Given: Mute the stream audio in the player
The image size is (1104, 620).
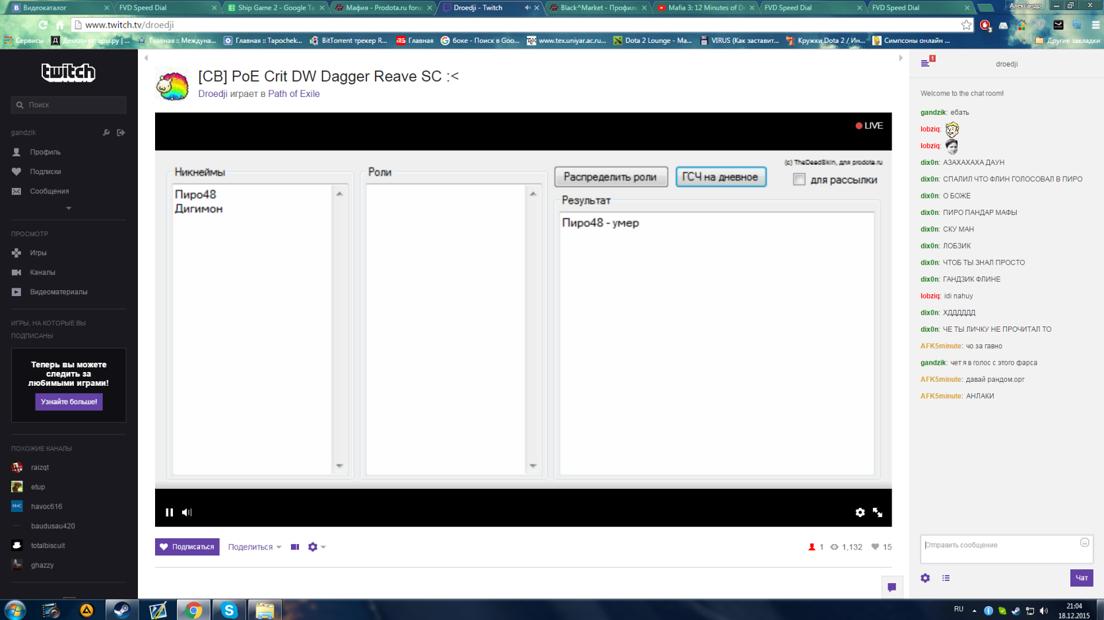Looking at the screenshot, I should [x=187, y=512].
